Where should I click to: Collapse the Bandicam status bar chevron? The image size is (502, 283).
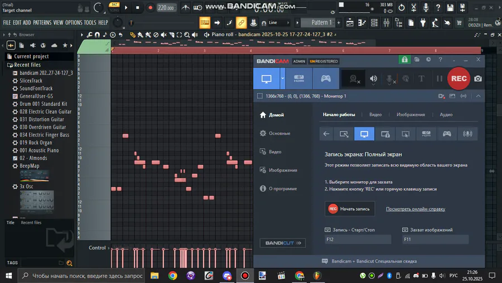(479, 96)
